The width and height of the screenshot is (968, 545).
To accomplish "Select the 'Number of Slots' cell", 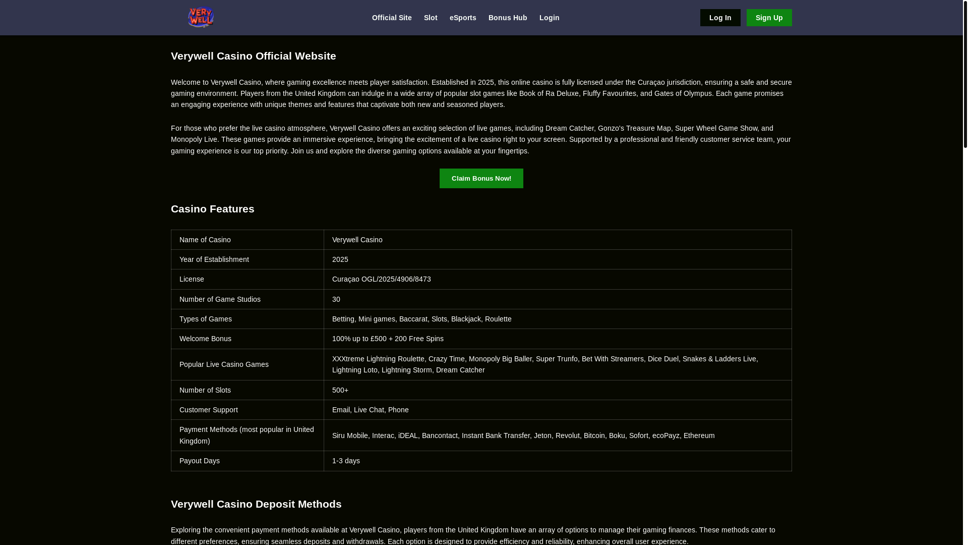I will click(x=247, y=390).
